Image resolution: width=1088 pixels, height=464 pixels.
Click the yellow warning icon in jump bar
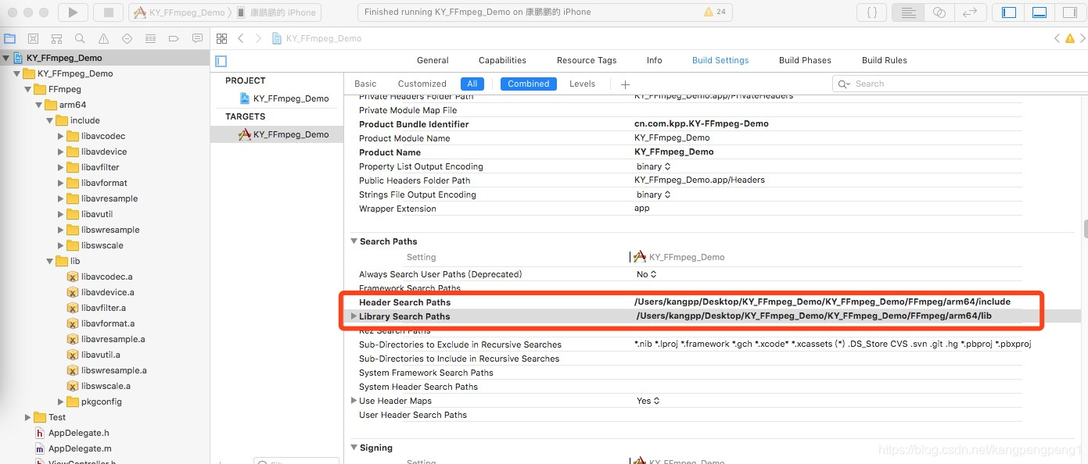pyautogui.click(x=1069, y=38)
